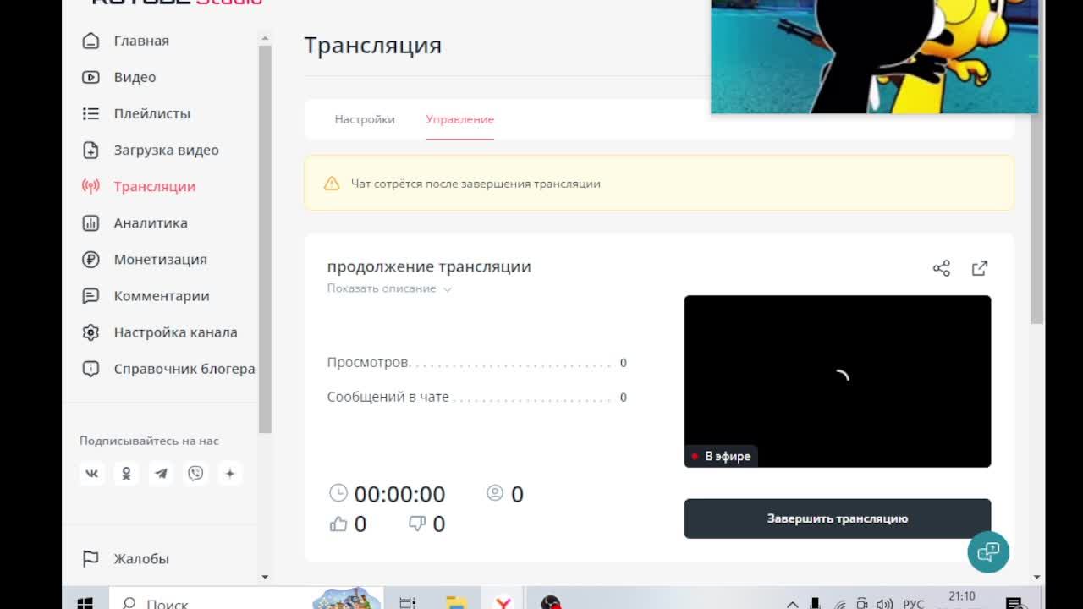
Task: Switch to the Управление tab
Action: pyautogui.click(x=460, y=119)
